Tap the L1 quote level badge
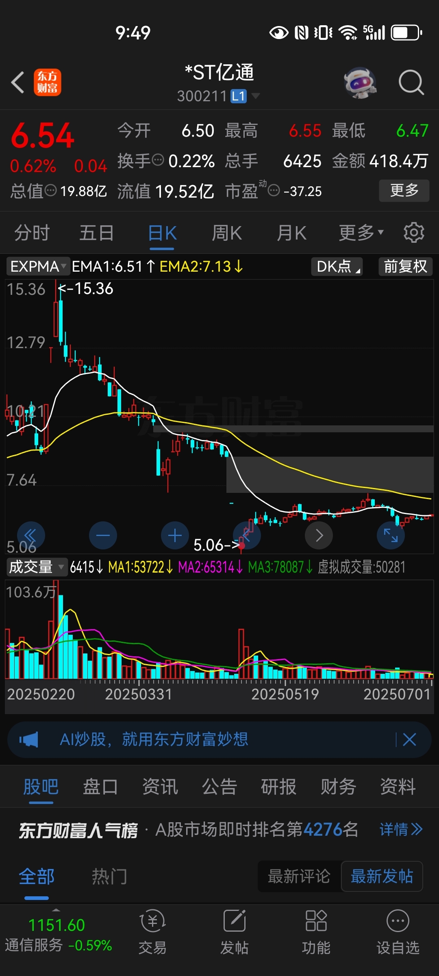 tap(239, 96)
